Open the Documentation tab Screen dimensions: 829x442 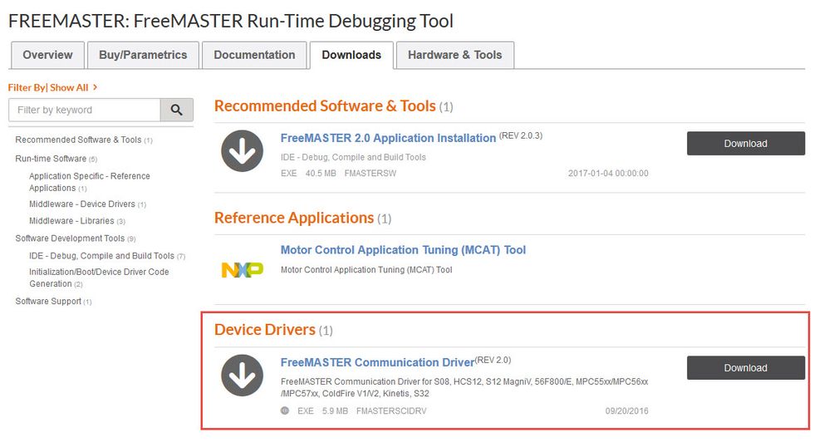click(254, 56)
